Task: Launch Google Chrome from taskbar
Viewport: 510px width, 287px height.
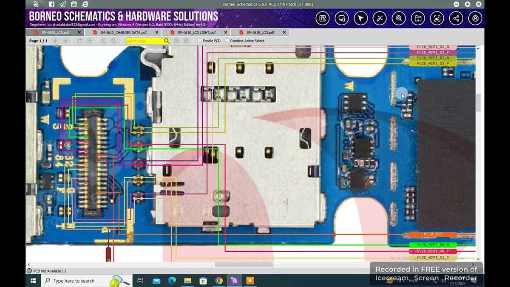Action: pyautogui.click(x=219, y=281)
